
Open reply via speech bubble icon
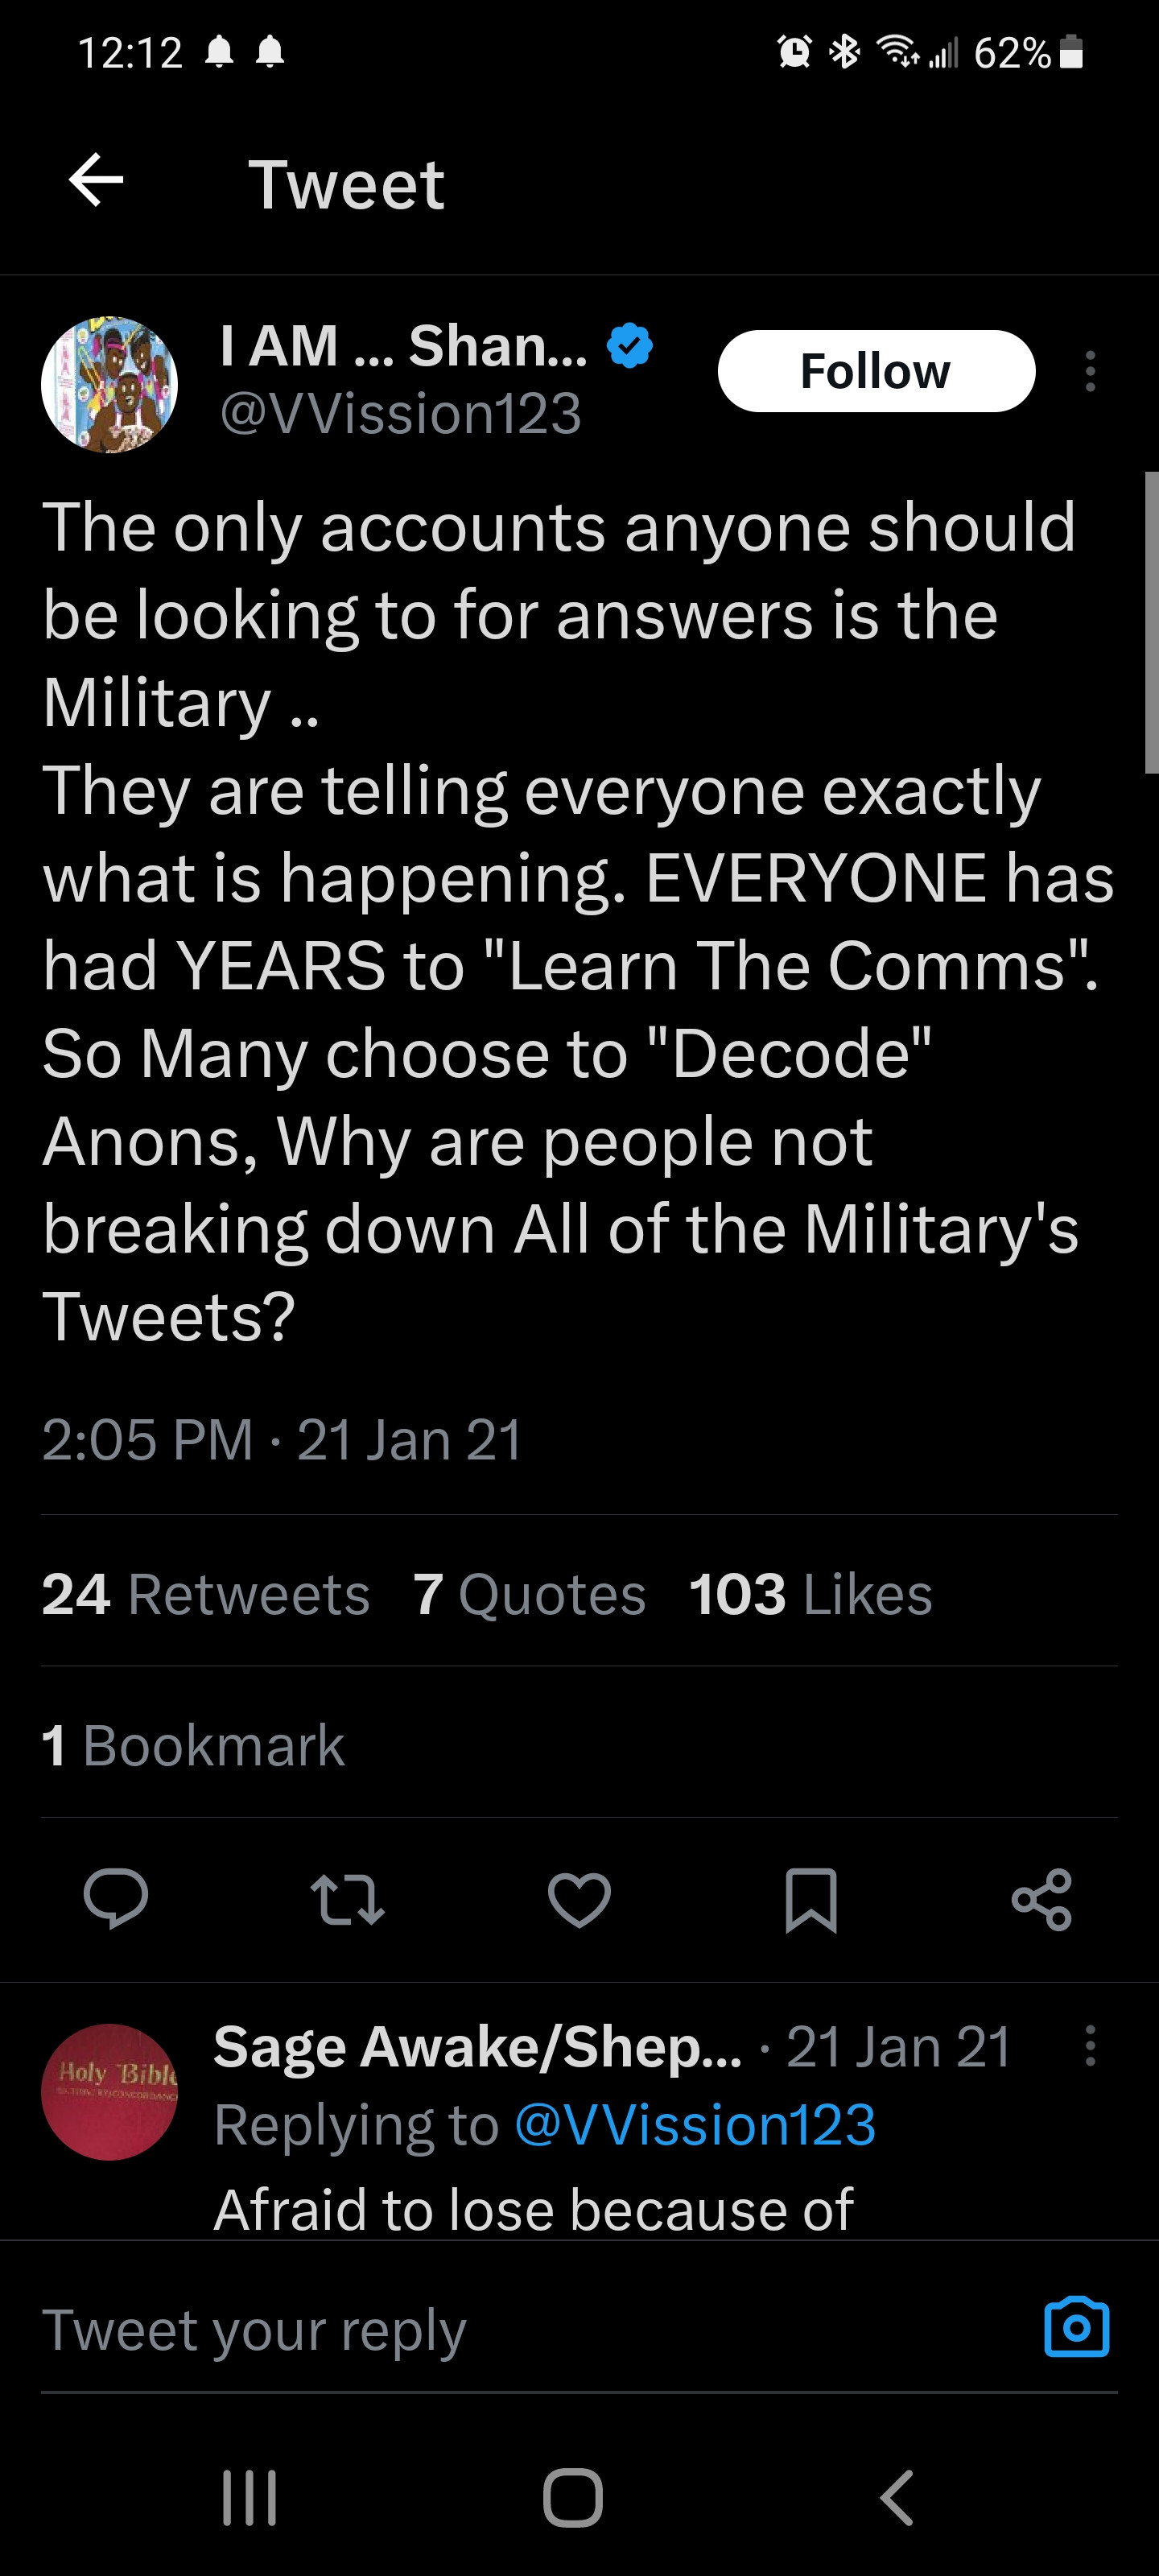pos(116,1897)
